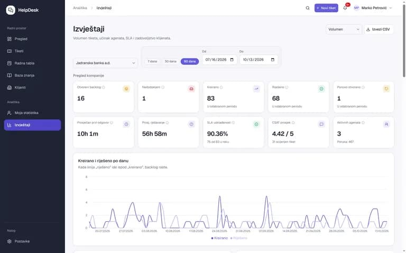Show info tooltip for CSAT prosjek
Screen dimensions: 406x253
click(293, 123)
